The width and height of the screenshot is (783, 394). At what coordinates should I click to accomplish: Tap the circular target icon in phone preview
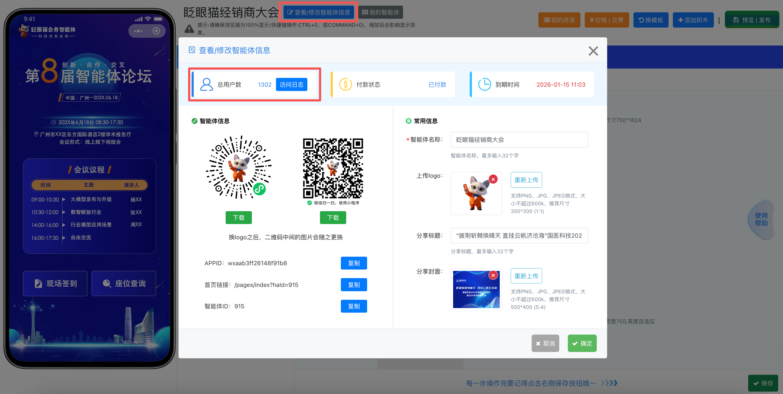tap(156, 31)
